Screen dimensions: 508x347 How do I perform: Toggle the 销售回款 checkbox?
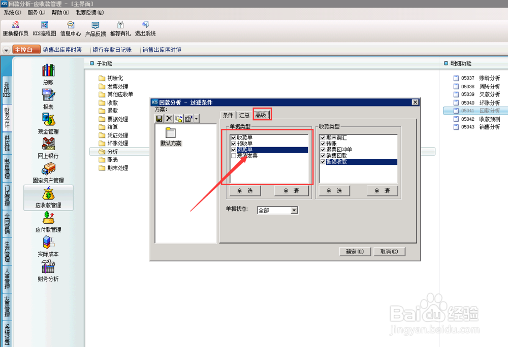pyautogui.click(x=323, y=156)
